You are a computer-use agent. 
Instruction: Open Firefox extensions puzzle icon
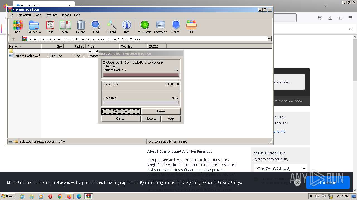point(340,18)
